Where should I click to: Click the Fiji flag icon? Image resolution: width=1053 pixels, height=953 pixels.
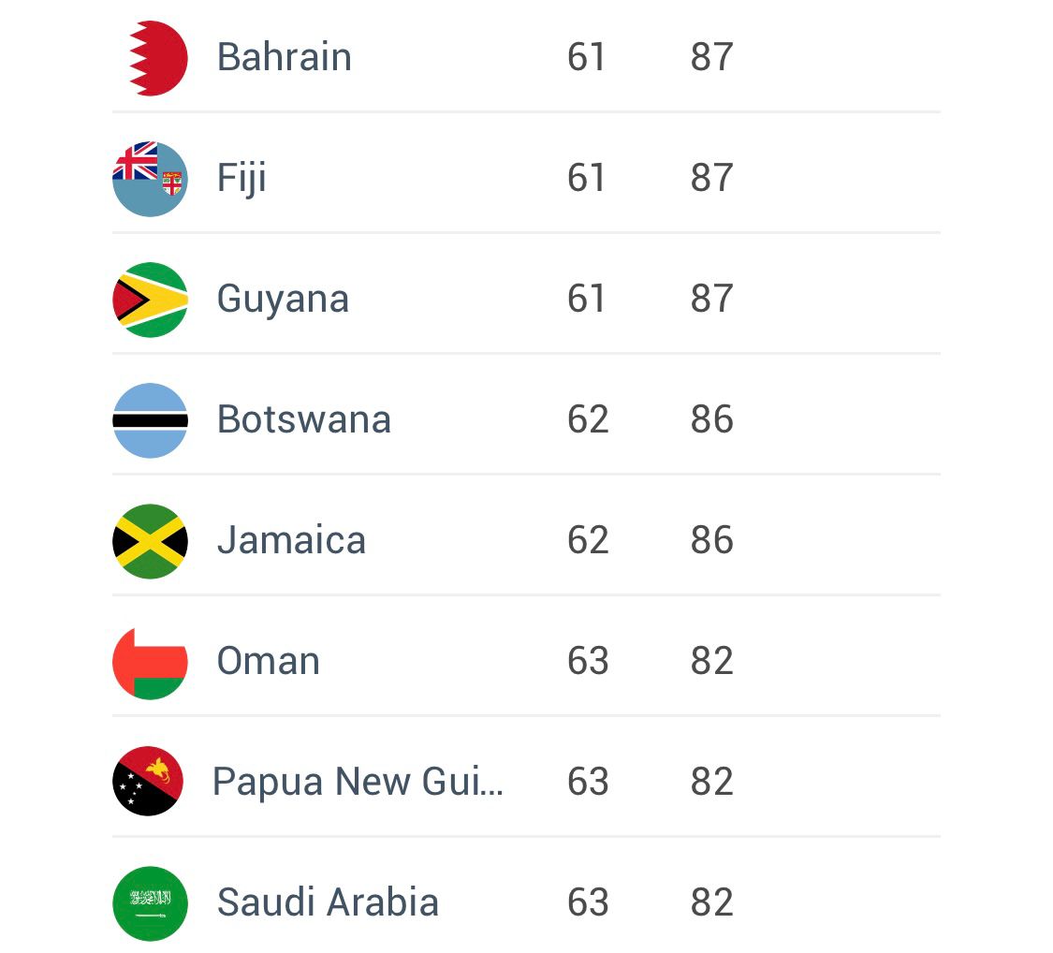tap(151, 179)
